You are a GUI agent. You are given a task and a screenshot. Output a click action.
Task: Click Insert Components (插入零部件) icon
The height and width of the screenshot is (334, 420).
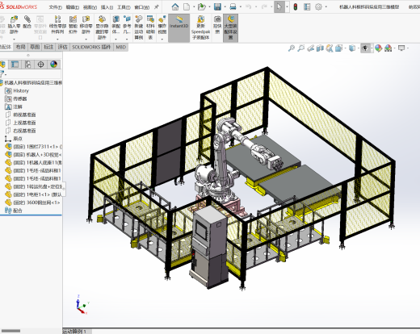14,24
